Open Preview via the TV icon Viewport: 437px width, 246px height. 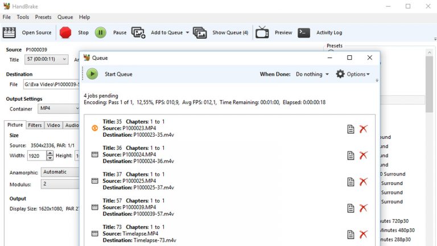click(262, 32)
